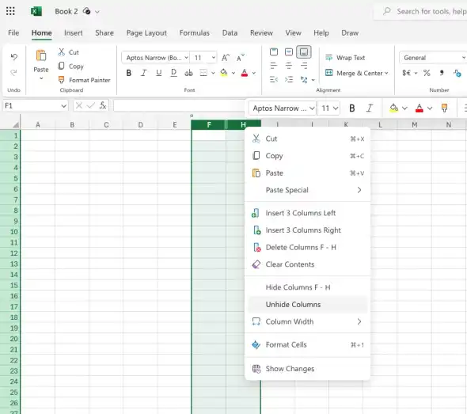Switch to the Formulas tab
The height and width of the screenshot is (414, 467).
click(x=195, y=32)
